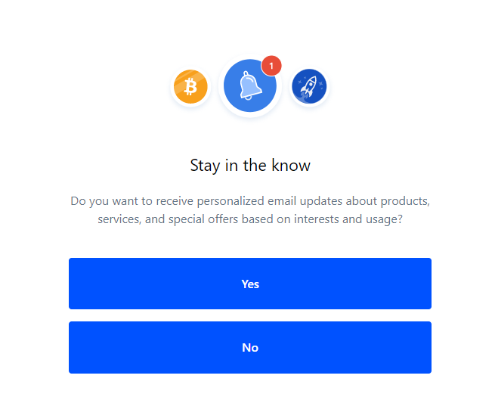
Task: Click the Yes button
Action: (x=250, y=284)
